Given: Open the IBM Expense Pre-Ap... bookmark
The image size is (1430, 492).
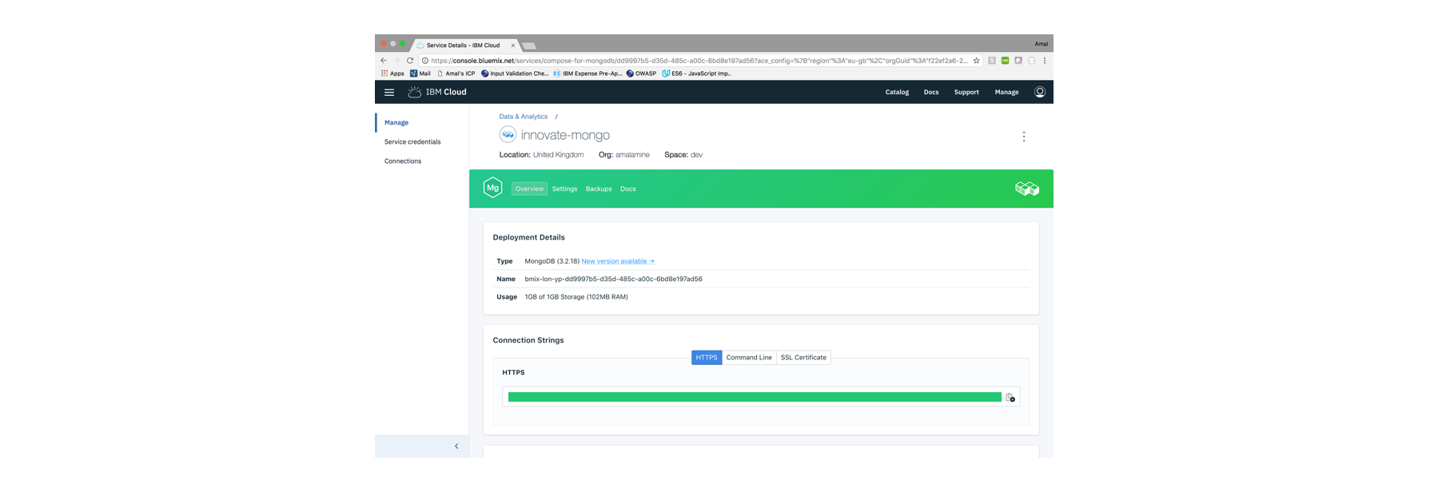Looking at the screenshot, I should [x=588, y=73].
